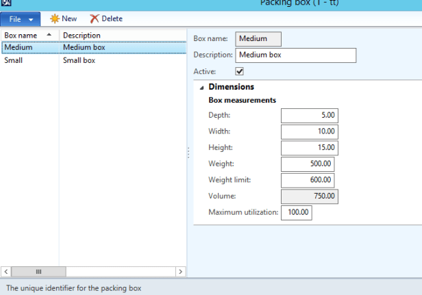Image resolution: width=422 pixels, height=295 pixels.
Task: Toggle the Active checkbox
Action: [x=240, y=71]
